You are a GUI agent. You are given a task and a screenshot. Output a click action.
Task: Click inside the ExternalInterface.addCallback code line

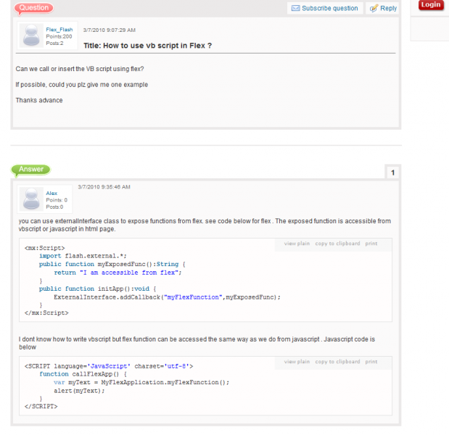coord(166,297)
